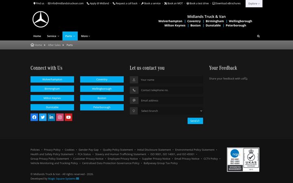The height and width of the screenshot is (183, 293).
Task: Open the Instagram social icon
Action: 60,117
